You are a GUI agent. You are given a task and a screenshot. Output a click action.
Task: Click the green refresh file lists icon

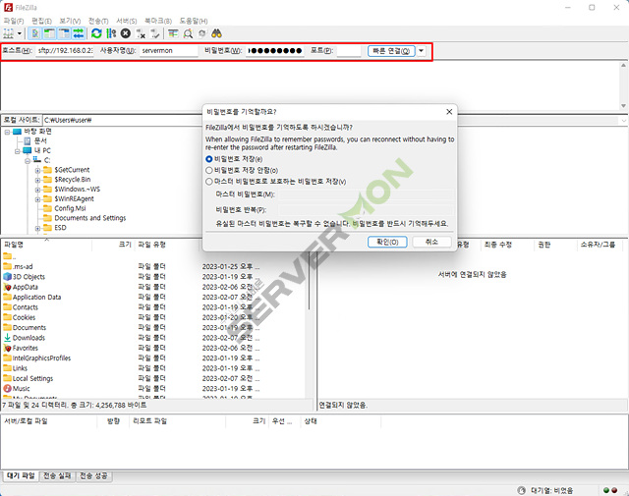pyautogui.click(x=96, y=33)
